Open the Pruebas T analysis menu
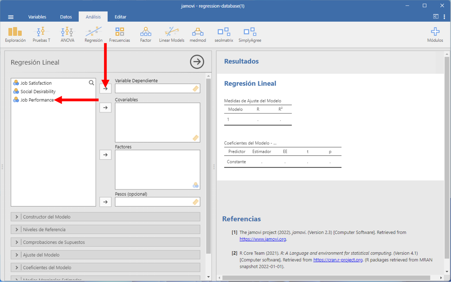 click(41, 35)
